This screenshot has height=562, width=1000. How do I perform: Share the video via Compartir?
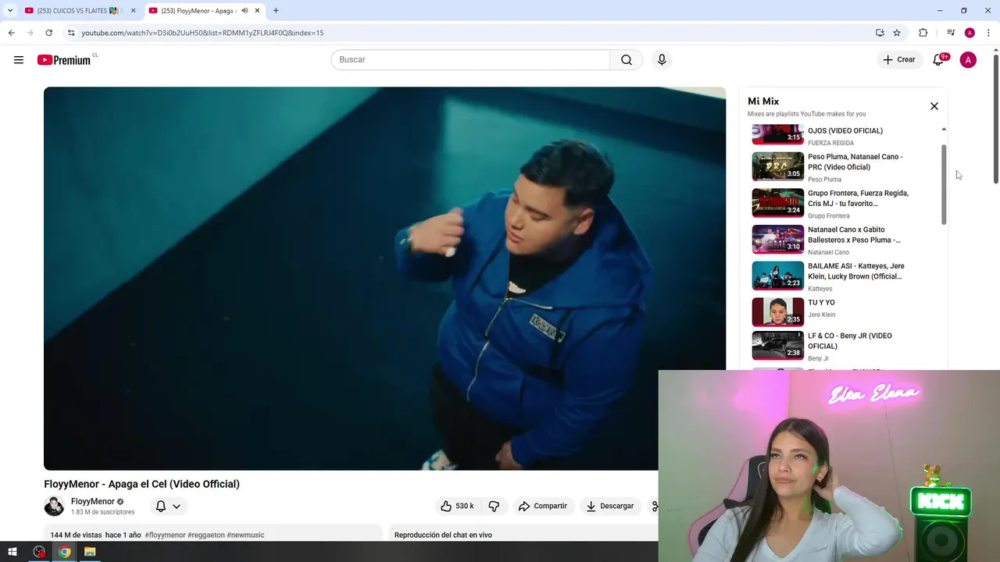543,507
